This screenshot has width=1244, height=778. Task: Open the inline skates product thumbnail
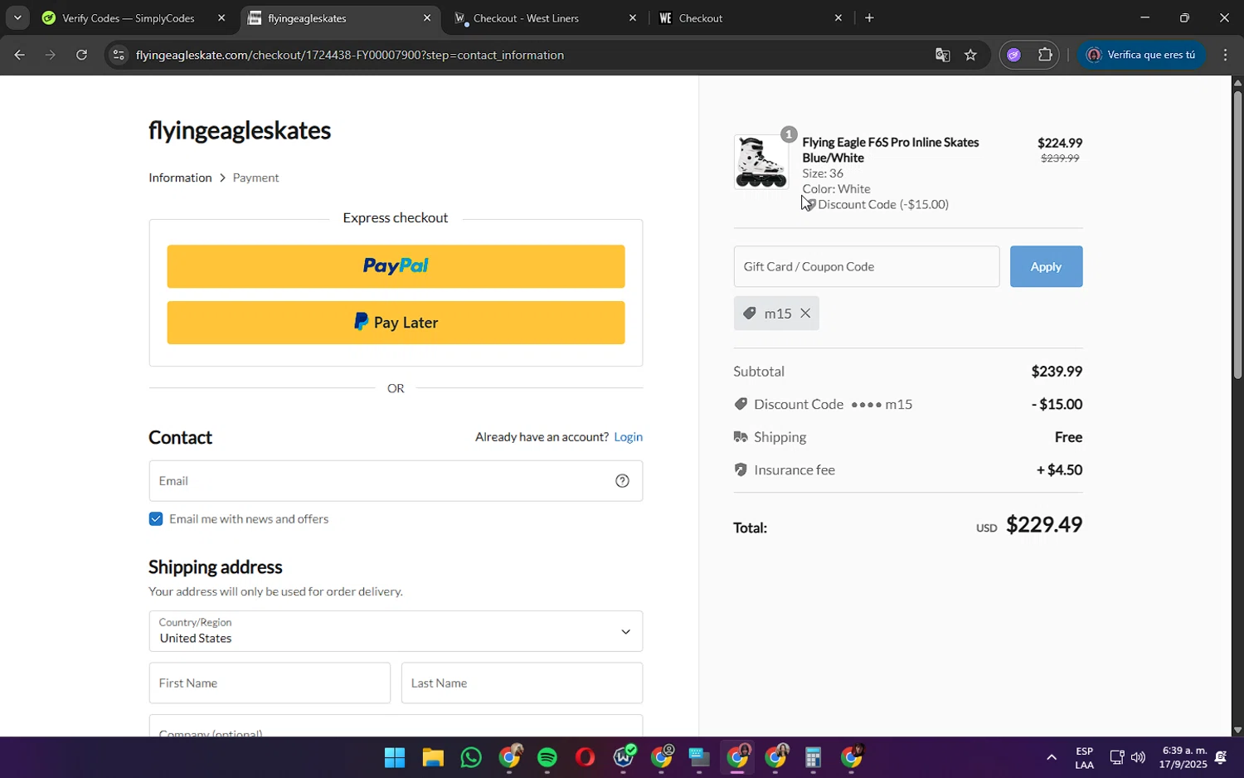click(x=761, y=162)
